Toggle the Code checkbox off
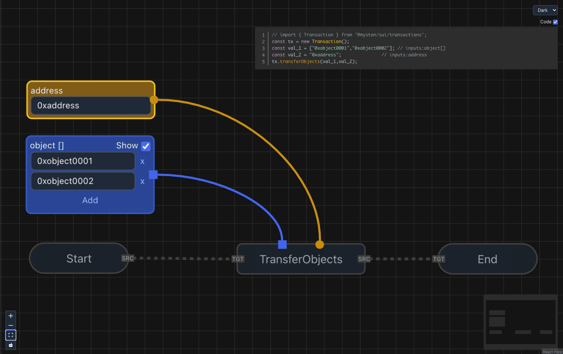This screenshot has width=563, height=354. pyautogui.click(x=555, y=22)
